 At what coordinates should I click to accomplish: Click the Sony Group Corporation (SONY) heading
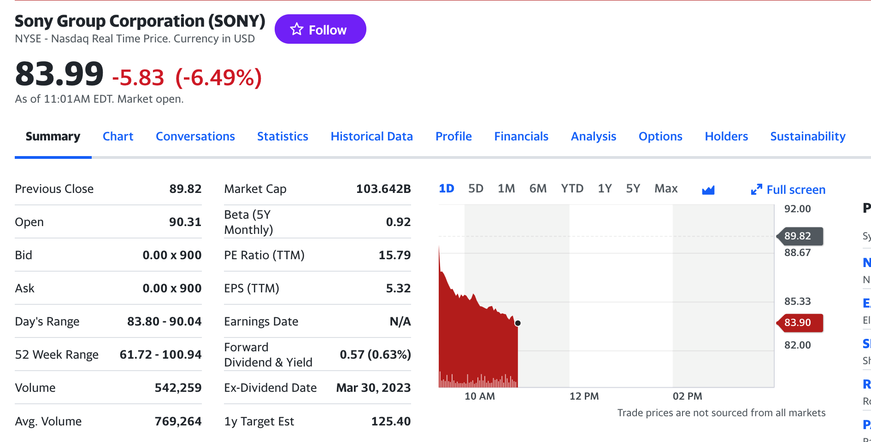(x=140, y=21)
